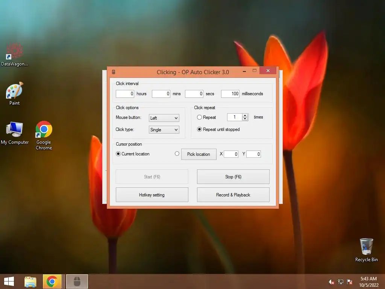Close the OP Auto Clicker window
This screenshot has width=385, height=289.
coord(268,71)
